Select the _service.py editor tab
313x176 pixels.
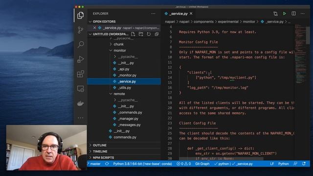click(x=179, y=14)
